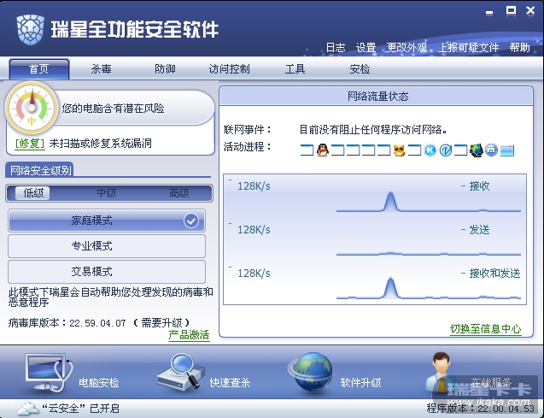Click generic process icon left of QQ penguin
This screenshot has width=544, height=418.
click(307, 150)
